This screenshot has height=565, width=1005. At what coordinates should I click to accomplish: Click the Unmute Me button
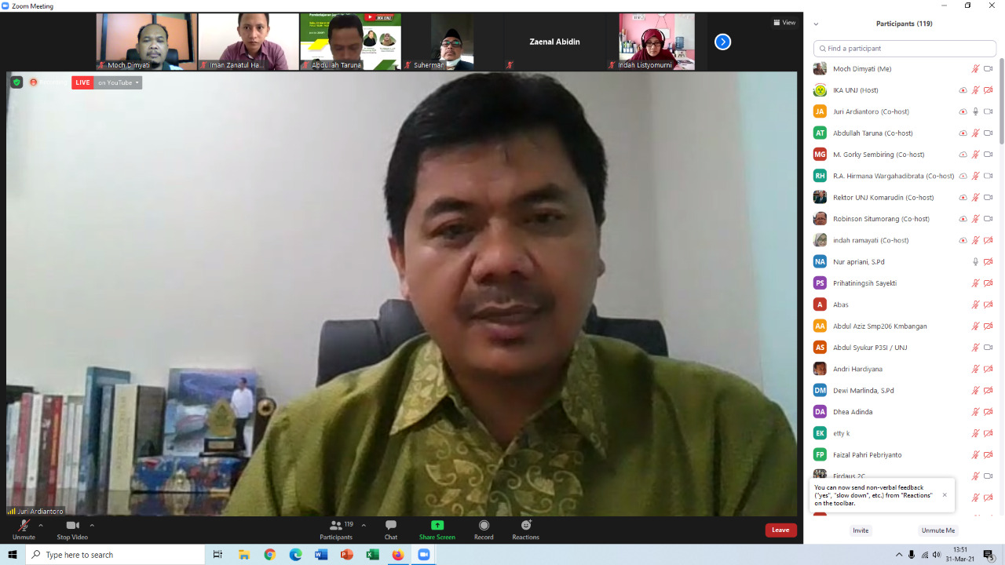[x=938, y=530]
